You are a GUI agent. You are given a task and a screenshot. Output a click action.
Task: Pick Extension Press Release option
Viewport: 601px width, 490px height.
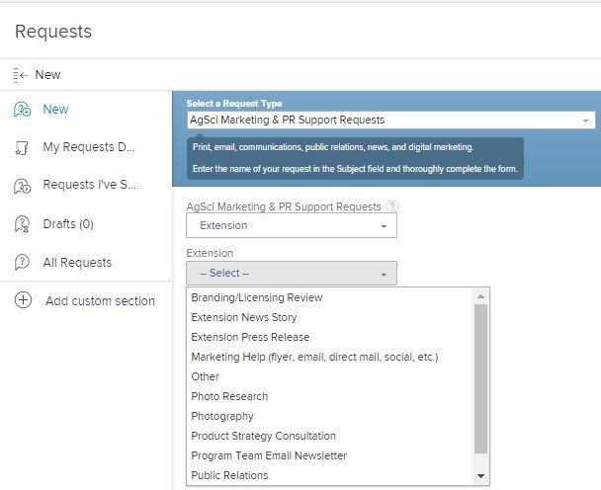click(250, 337)
